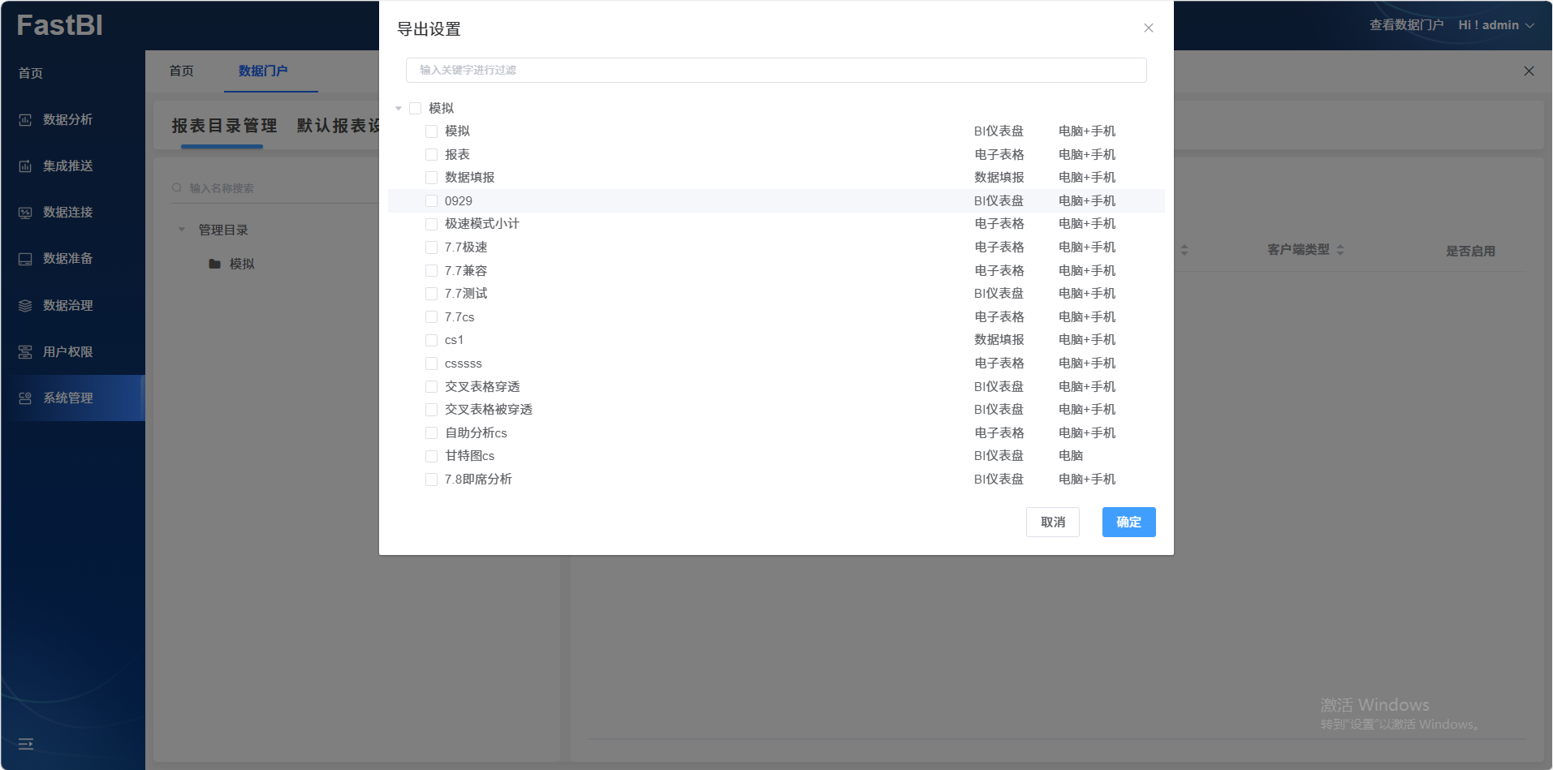
Task: Click the 数据连接 sidebar icon
Action: click(x=25, y=213)
